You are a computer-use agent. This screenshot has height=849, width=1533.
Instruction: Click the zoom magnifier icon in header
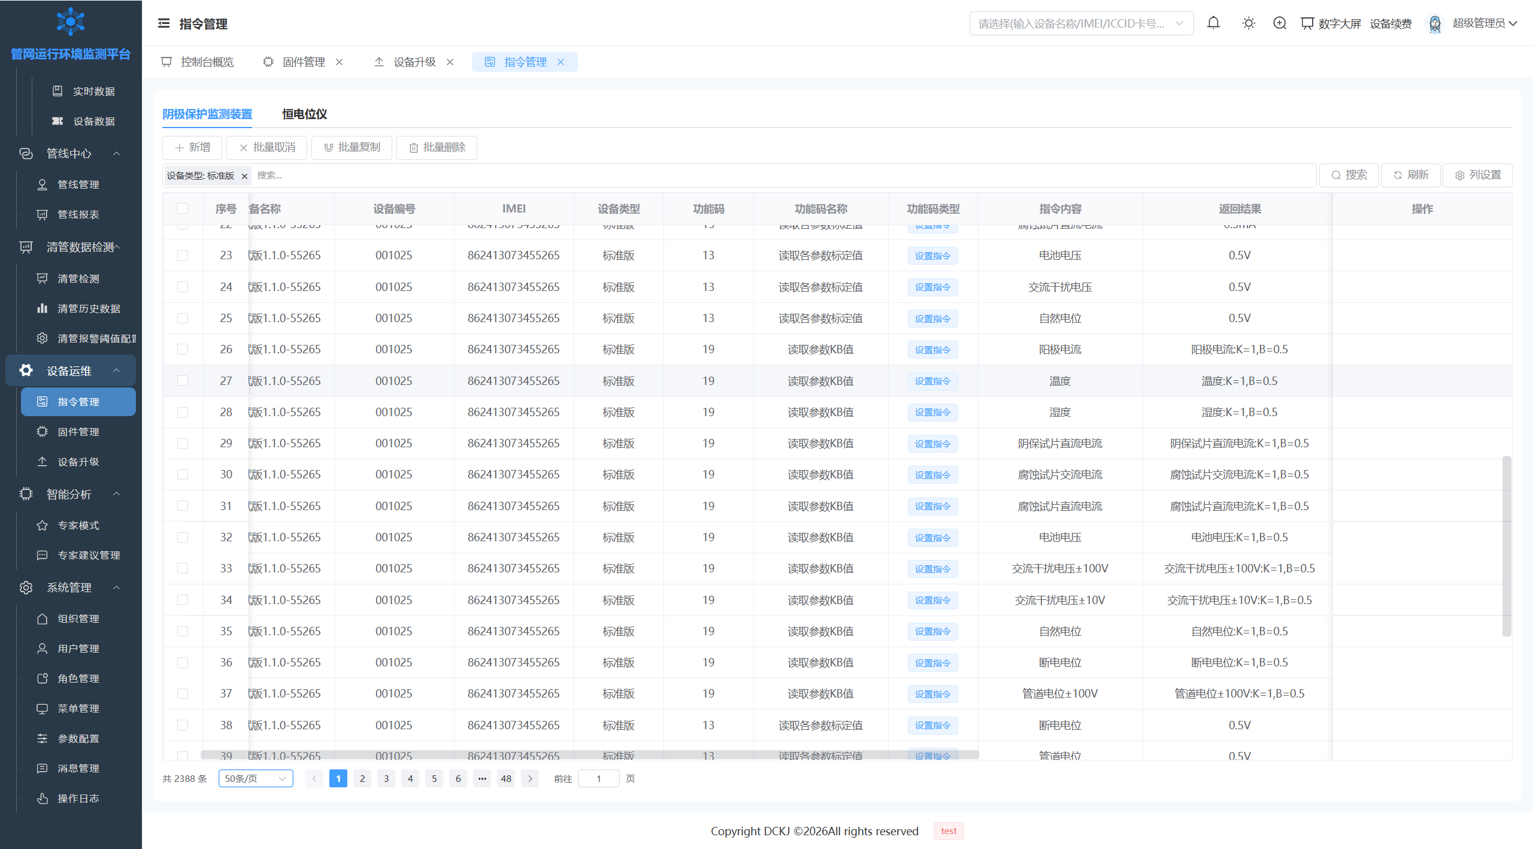click(x=1280, y=23)
